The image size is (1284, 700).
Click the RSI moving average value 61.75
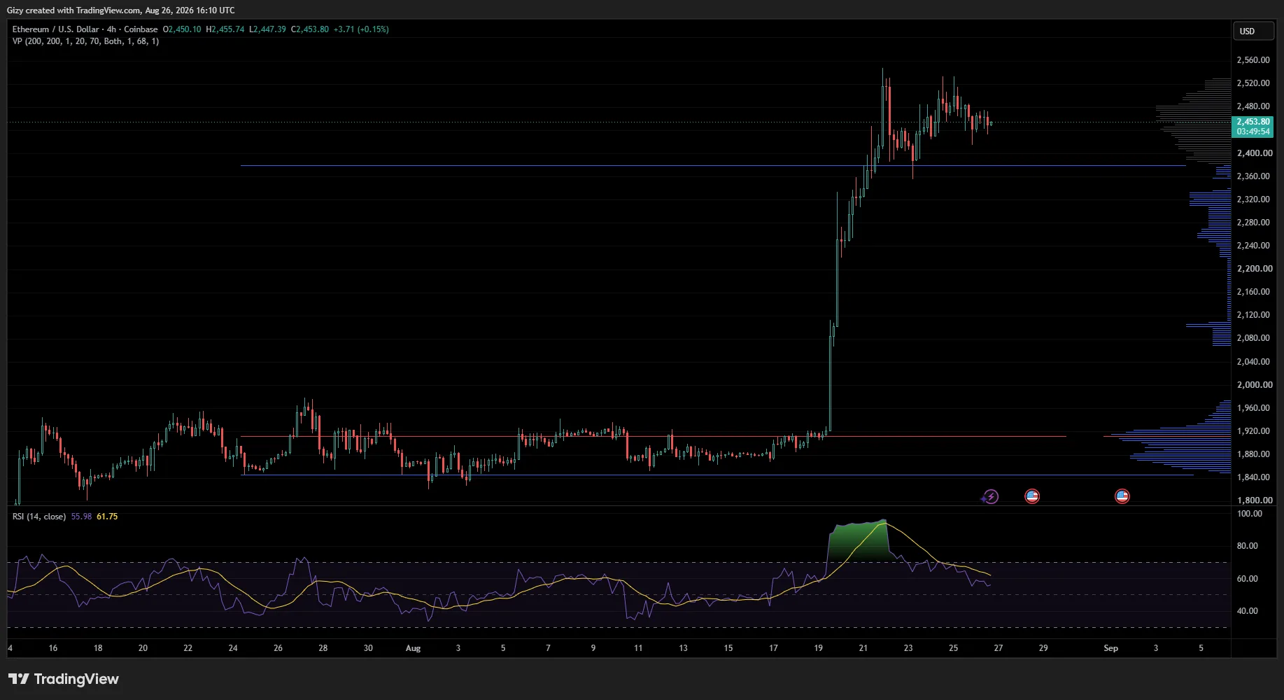point(107,517)
